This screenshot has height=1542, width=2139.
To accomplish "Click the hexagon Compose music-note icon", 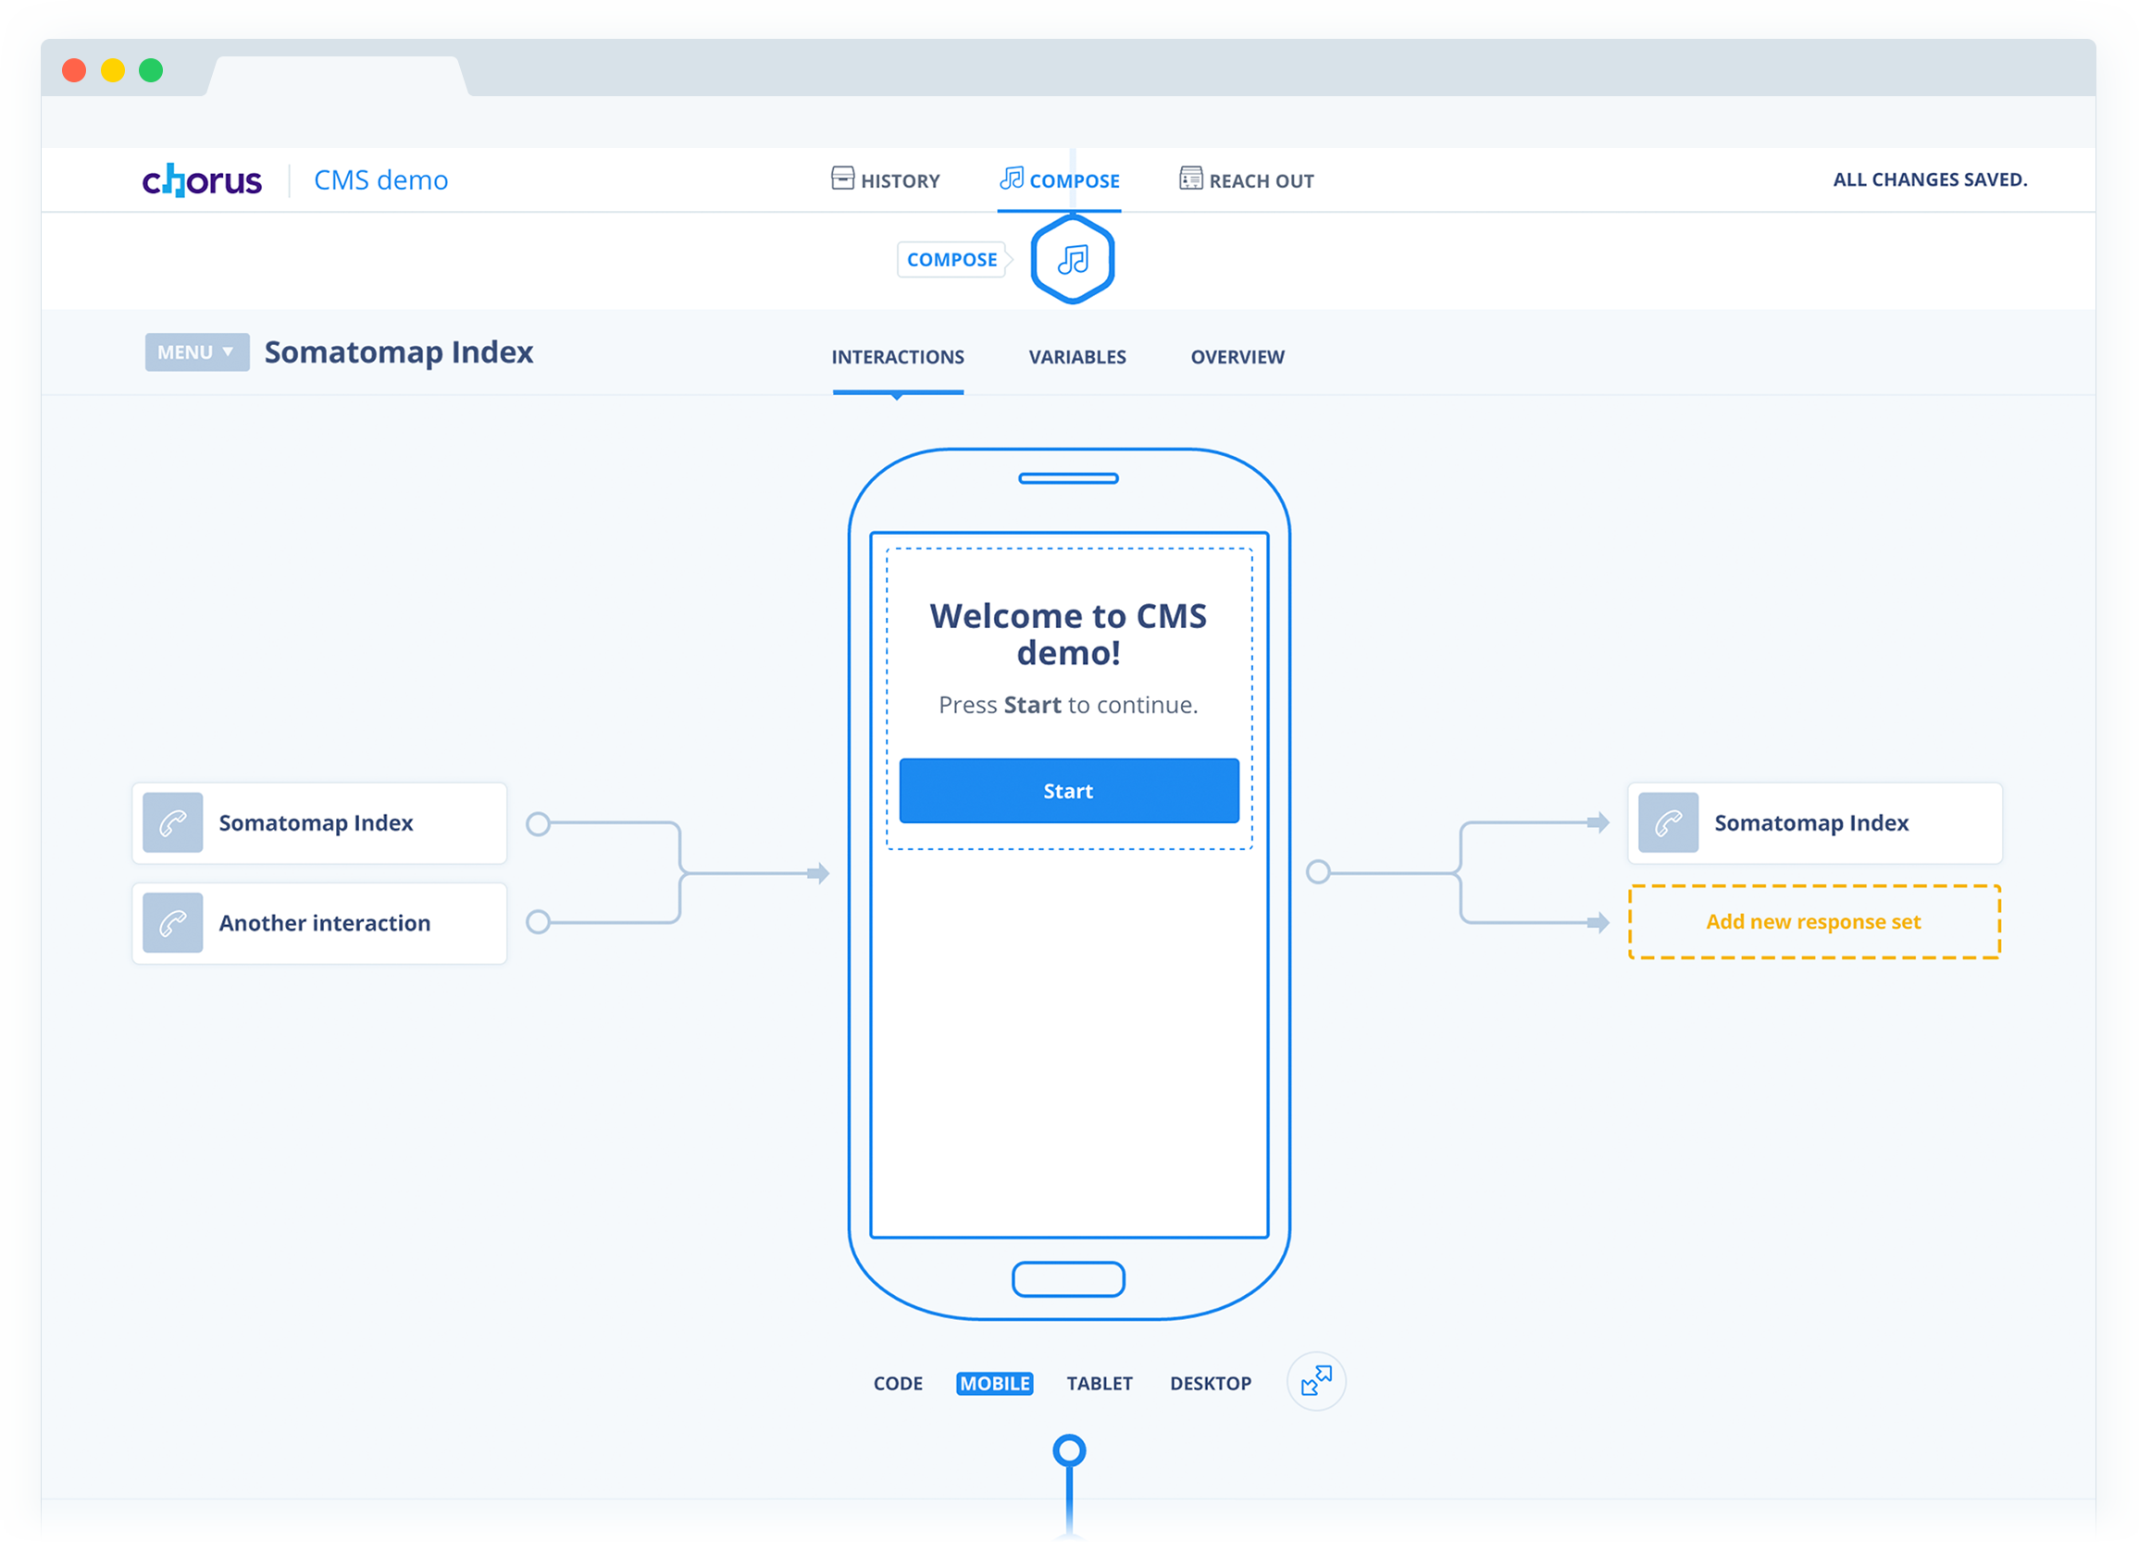I will (x=1073, y=259).
